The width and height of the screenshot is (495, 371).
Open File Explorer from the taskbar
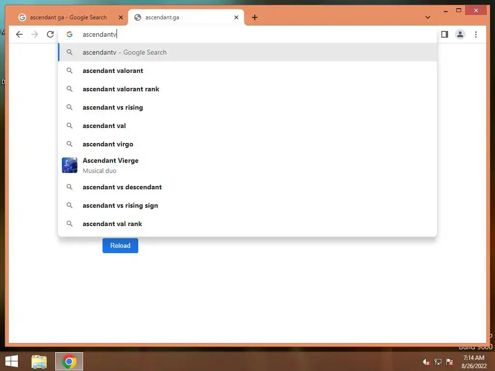39,361
